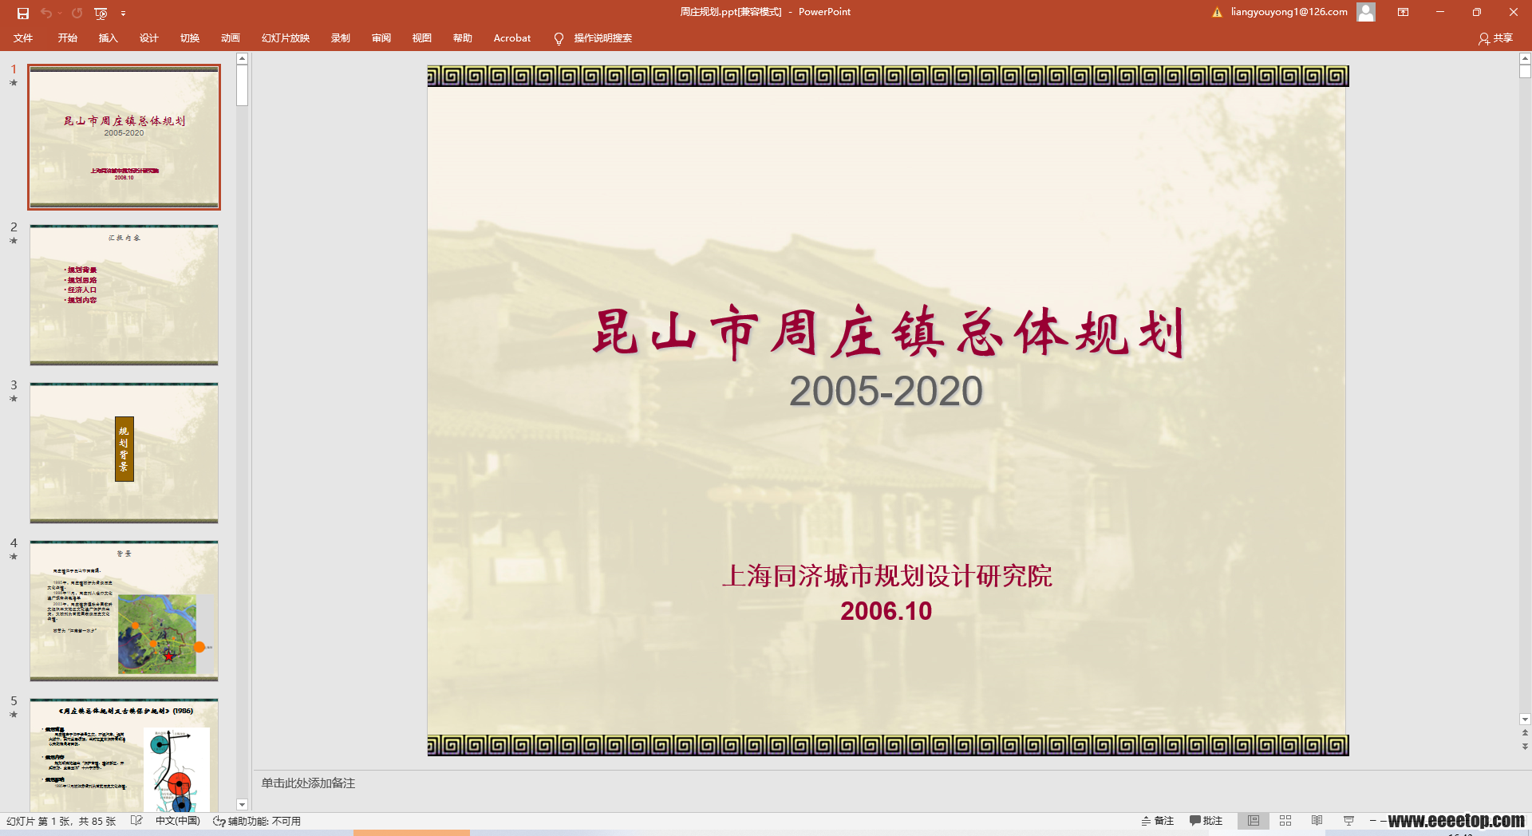Open the 审阅 ribbon tab
Image resolution: width=1532 pixels, height=836 pixels.
pos(381,37)
